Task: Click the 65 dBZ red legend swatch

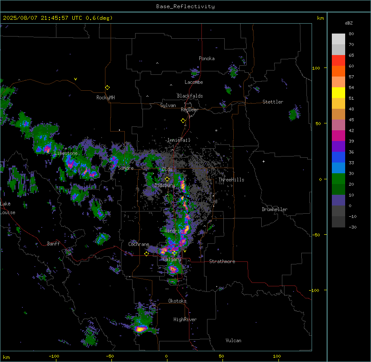Action: [x=338, y=60]
